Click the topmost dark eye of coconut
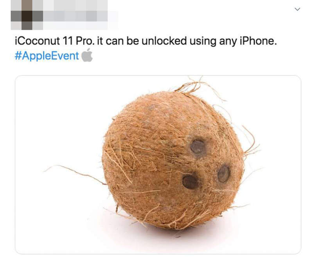This screenshot has height=262, width=313. 198,147
